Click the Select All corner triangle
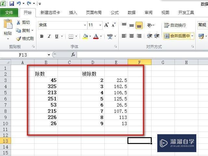Viewport: 208px width, 156px height. pyautogui.click(x=8, y=62)
